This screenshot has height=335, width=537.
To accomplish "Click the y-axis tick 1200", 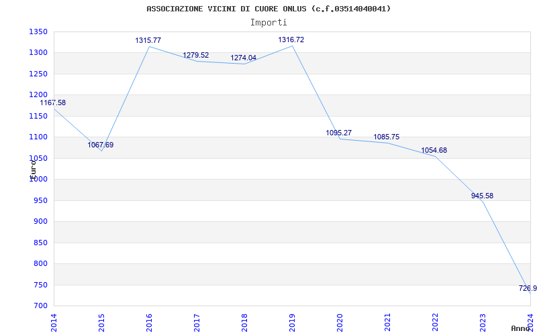I will pyautogui.click(x=38, y=94).
